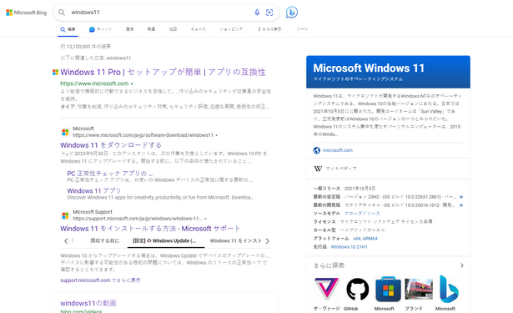
Task: Click the Wikipedia W icon
Action: click(x=318, y=169)
